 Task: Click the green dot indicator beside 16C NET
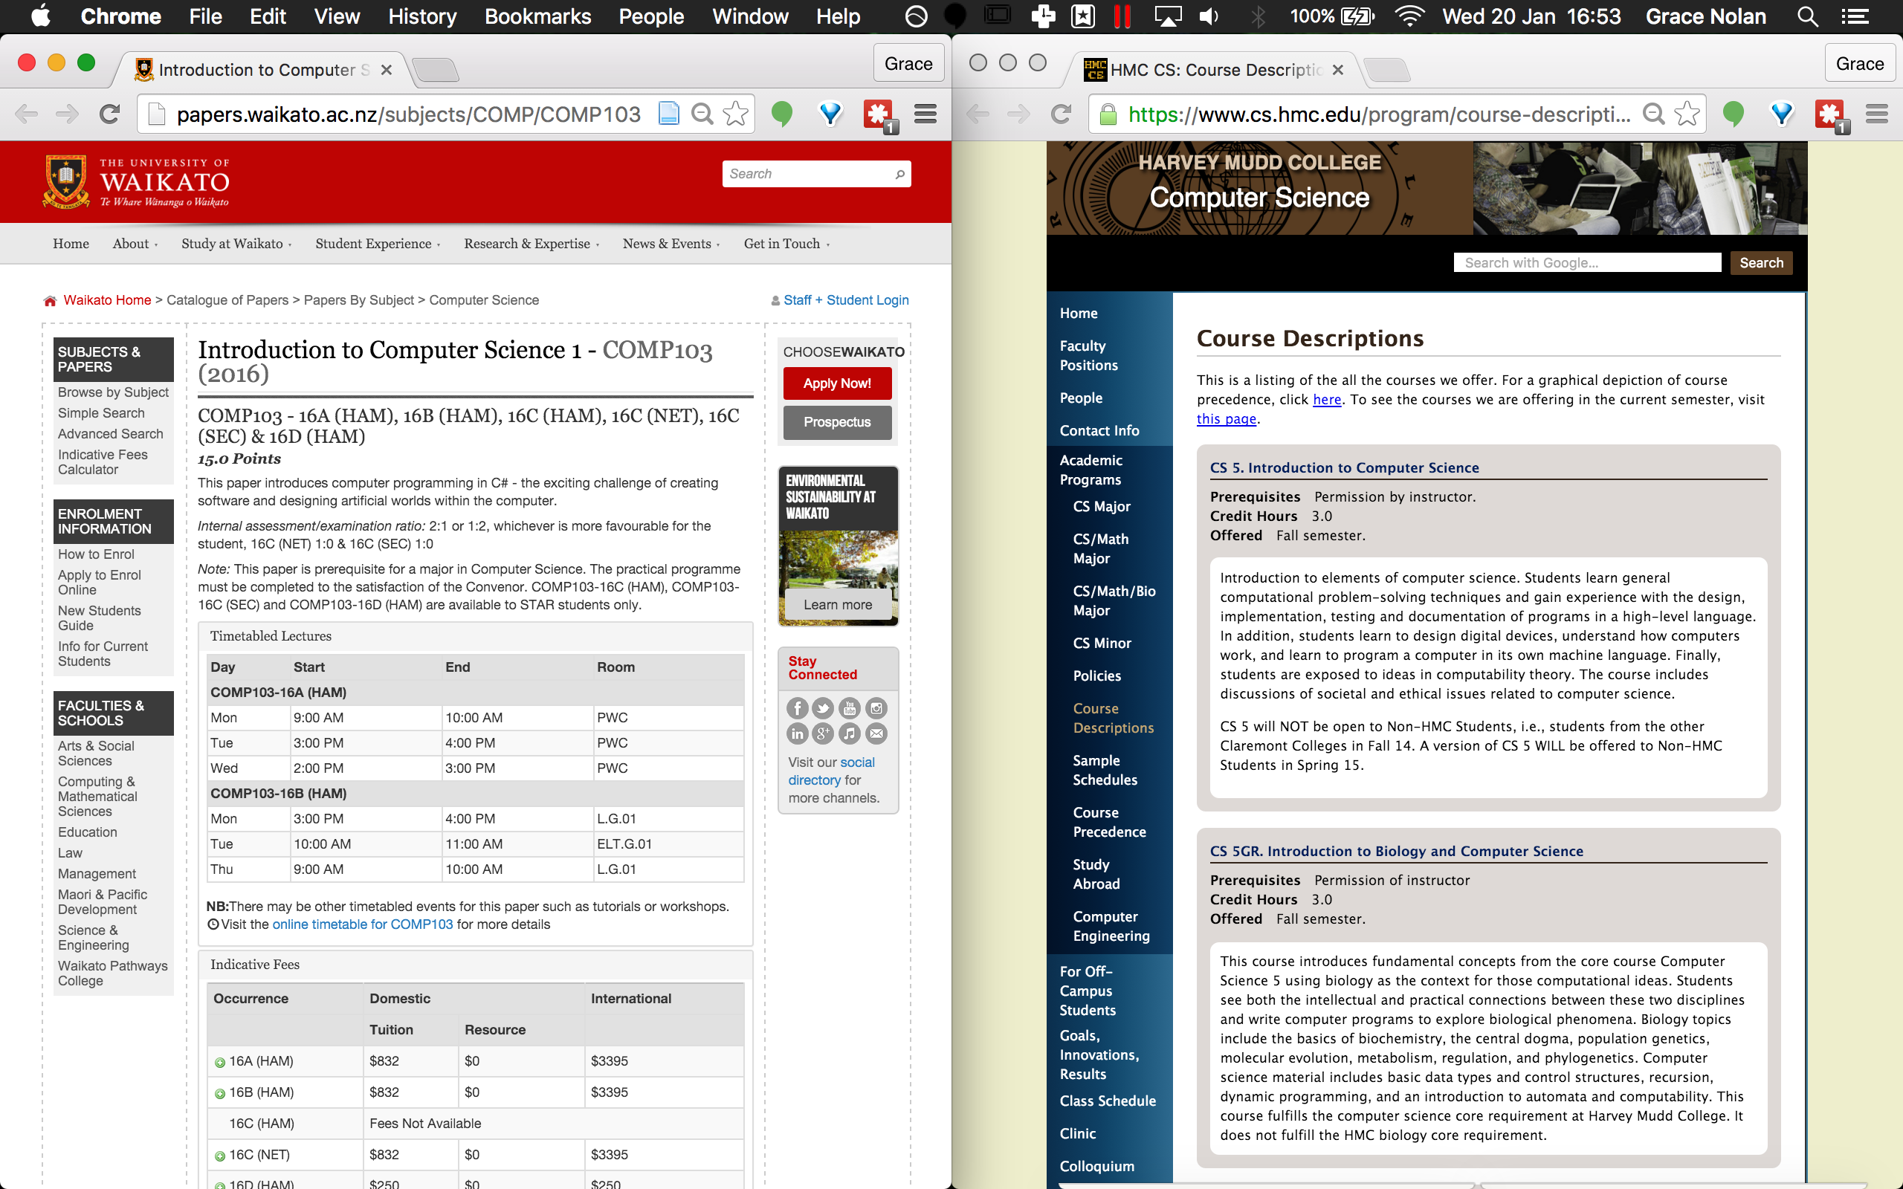tap(221, 1155)
